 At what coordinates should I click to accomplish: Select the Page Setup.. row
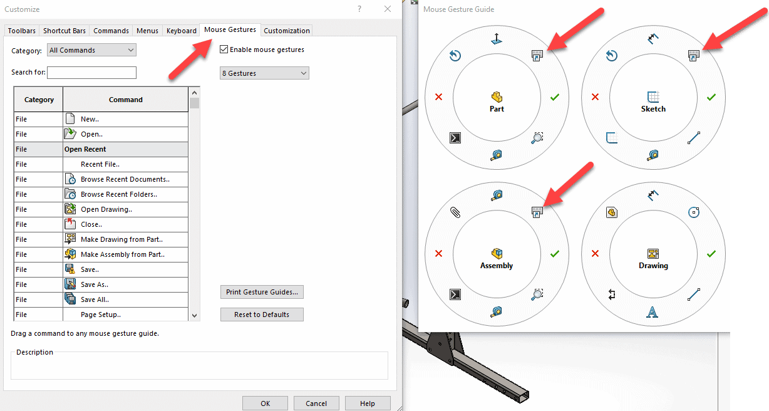(x=101, y=315)
